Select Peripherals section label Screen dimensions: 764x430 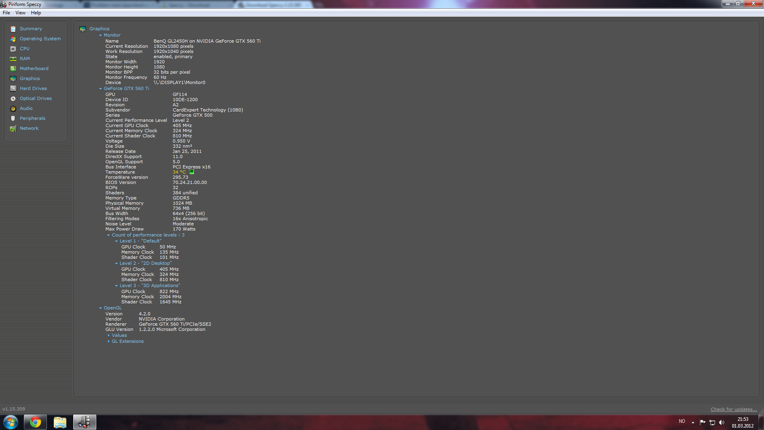tap(33, 118)
